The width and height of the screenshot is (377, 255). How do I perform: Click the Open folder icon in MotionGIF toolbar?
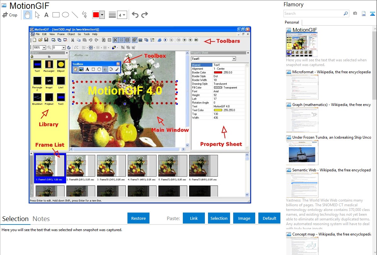point(40,40)
